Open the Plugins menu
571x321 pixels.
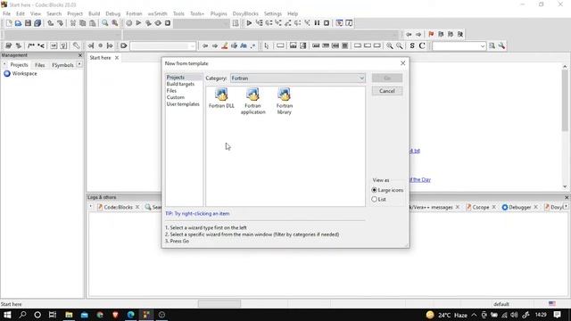click(x=219, y=13)
